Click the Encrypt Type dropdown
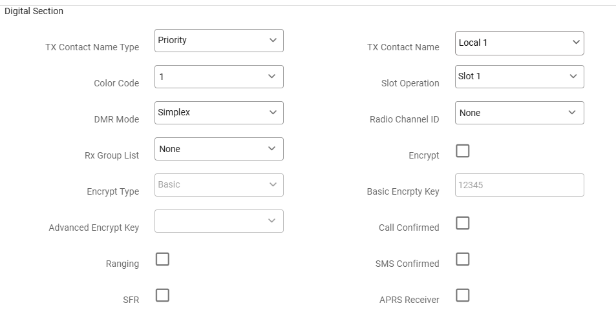 point(218,185)
